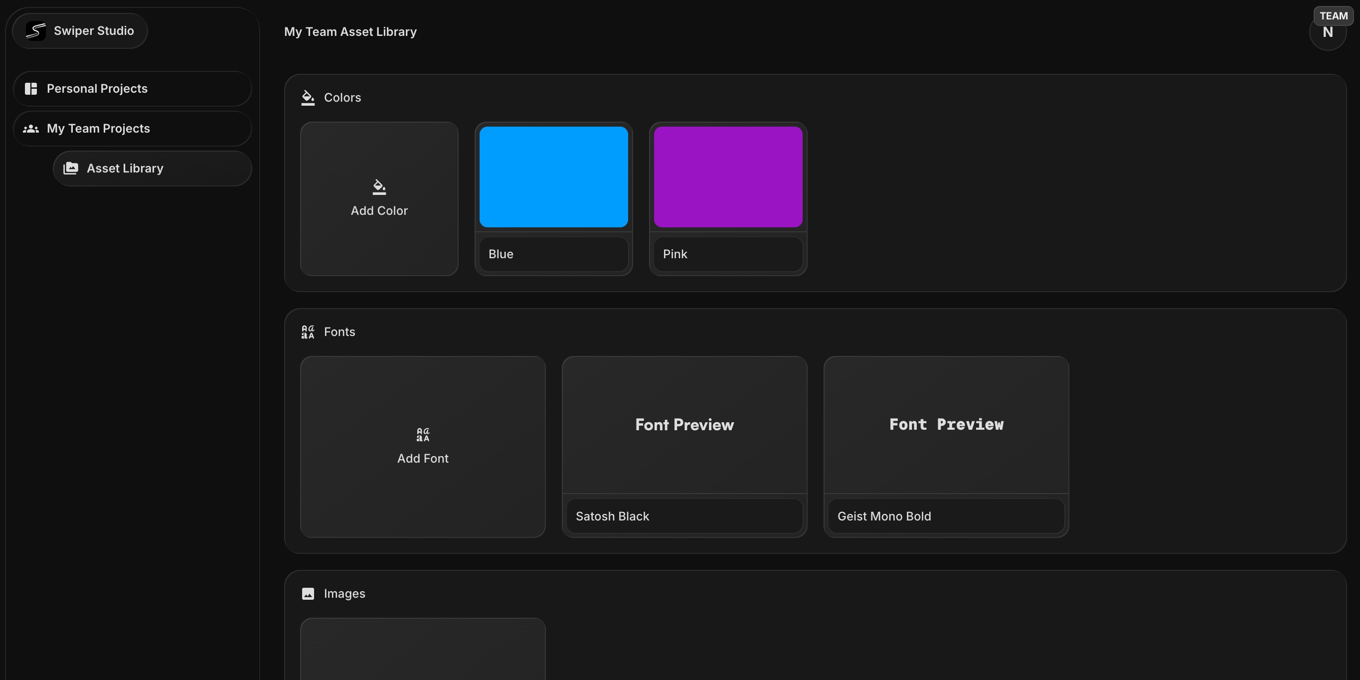
Task: Click the Fonts section heading icon
Action: pyautogui.click(x=308, y=332)
